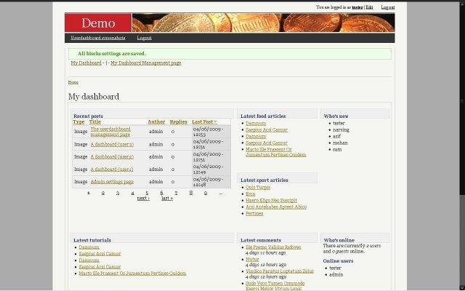Go to page 7 of Recent posts
The image size is (465, 291).
coord(176,193)
